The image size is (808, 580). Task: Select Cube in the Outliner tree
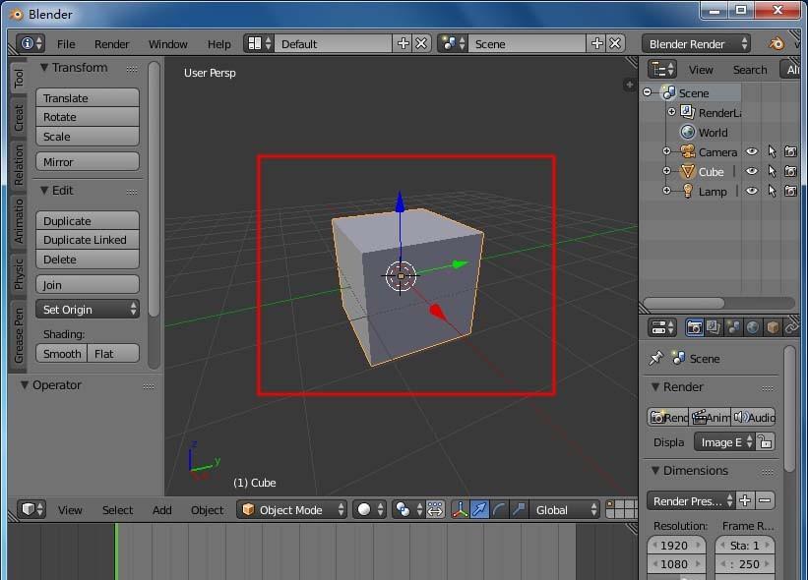pyautogui.click(x=711, y=171)
